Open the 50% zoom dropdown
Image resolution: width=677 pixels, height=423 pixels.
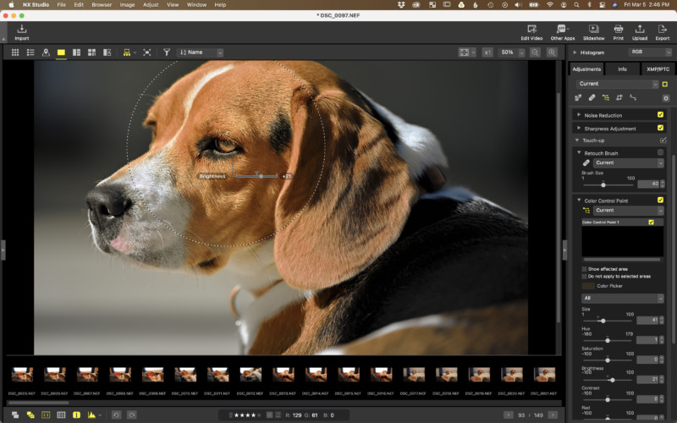click(x=511, y=52)
